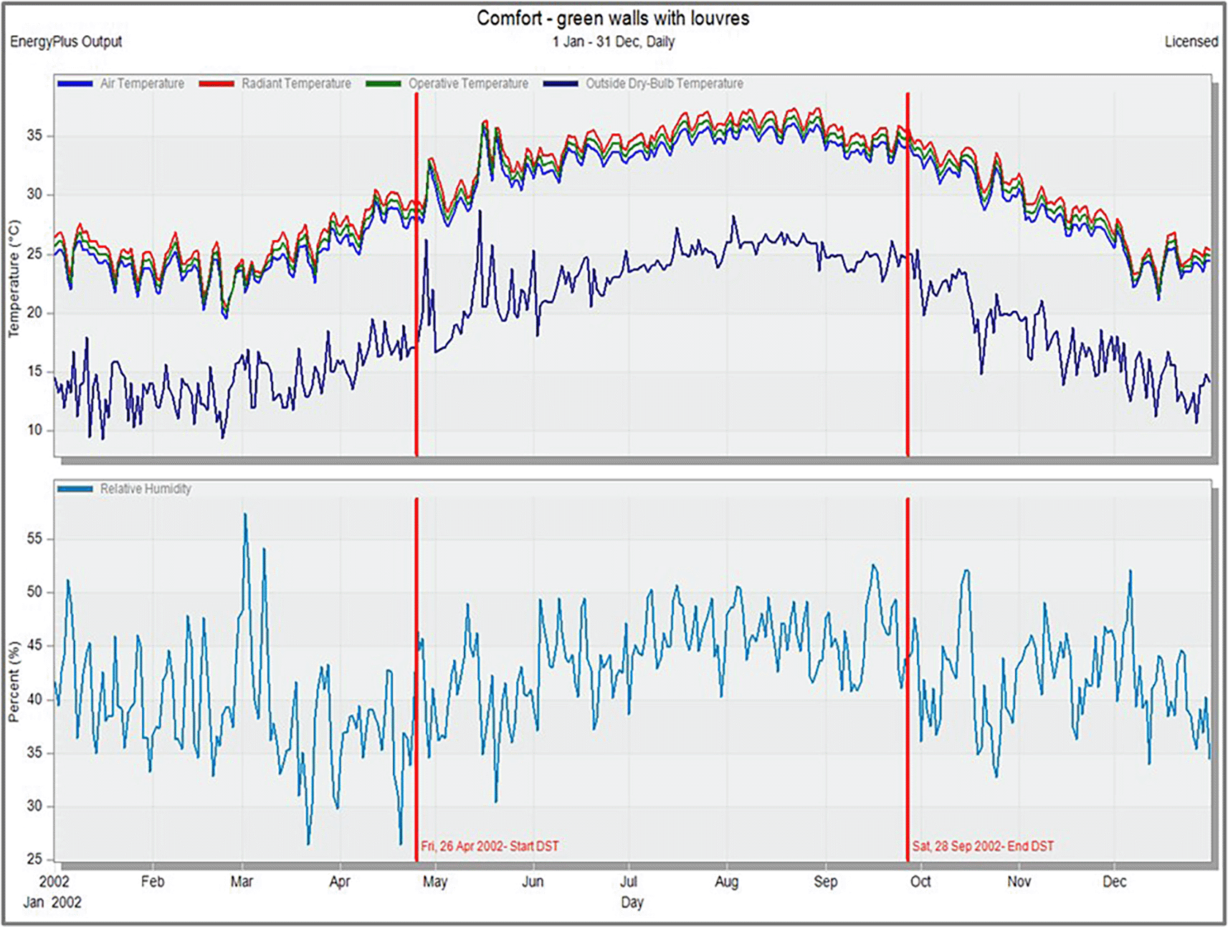The height and width of the screenshot is (927, 1228).
Task: Click the 'Fri, 26 Apr 2002- Start DST' annotation
Action: click(490, 846)
